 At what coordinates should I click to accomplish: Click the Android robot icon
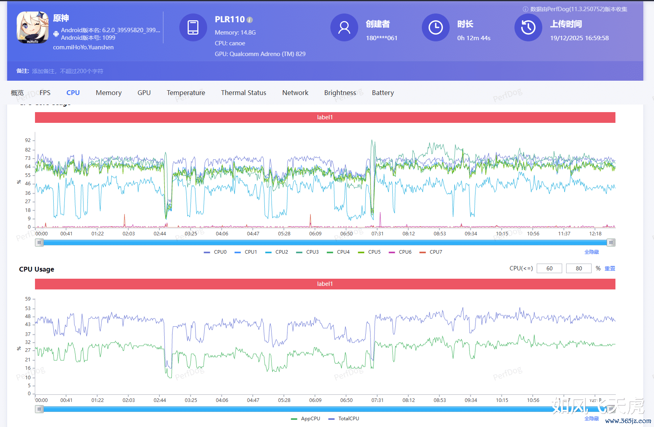tap(56, 34)
